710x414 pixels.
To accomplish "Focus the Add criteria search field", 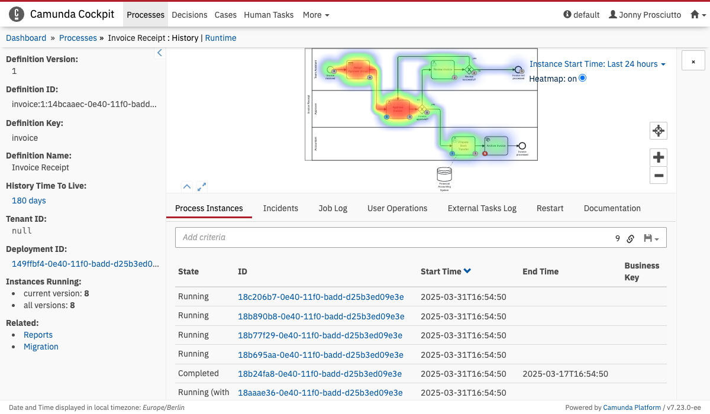I will pyautogui.click(x=390, y=237).
